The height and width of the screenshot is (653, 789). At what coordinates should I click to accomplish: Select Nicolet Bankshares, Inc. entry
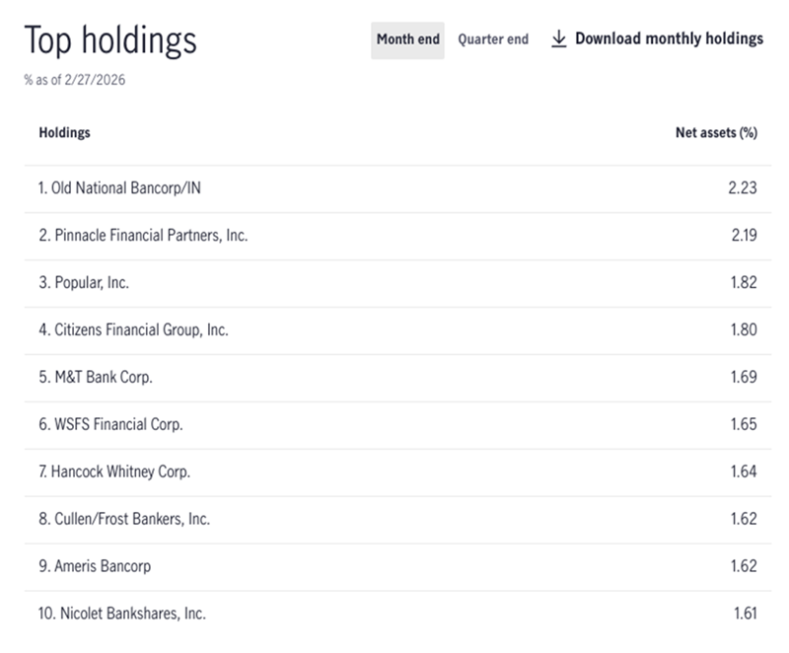point(122,614)
